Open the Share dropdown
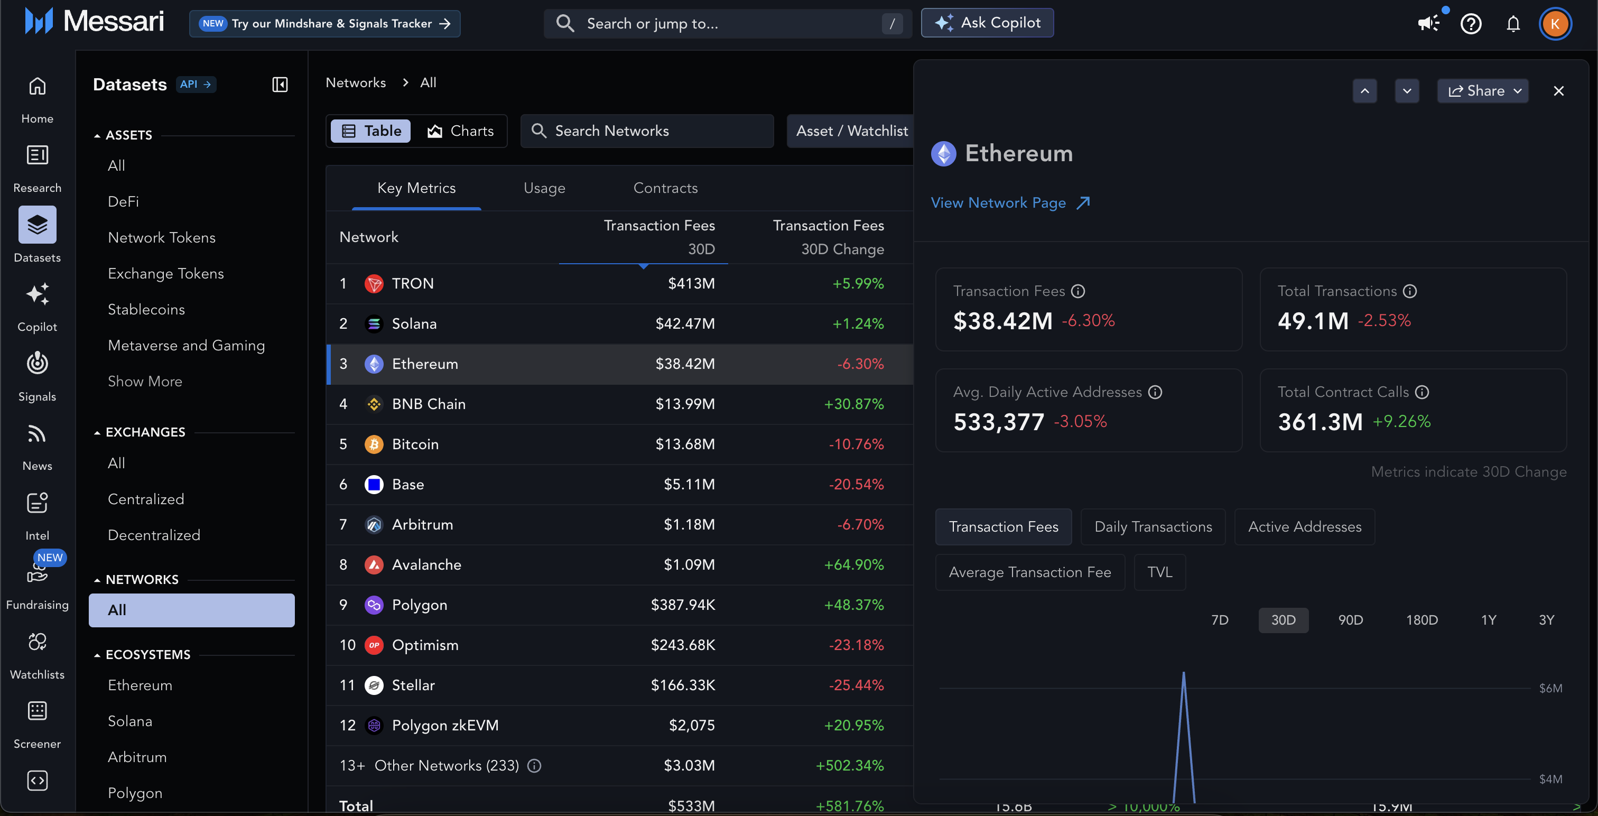This screenshot has width=1598, height=816. click(x=1483, y=91)
